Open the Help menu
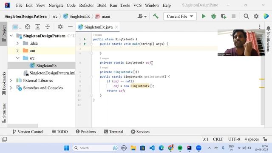Image resolution: width=272 pixels, height=153 pixels. pyautogui.click(x=167, y=6)
